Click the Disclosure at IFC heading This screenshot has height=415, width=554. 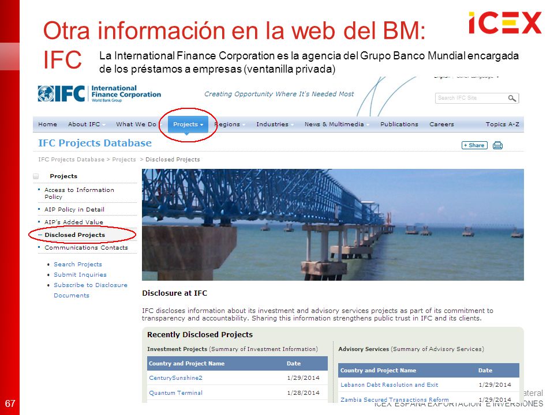coord(174,293)
